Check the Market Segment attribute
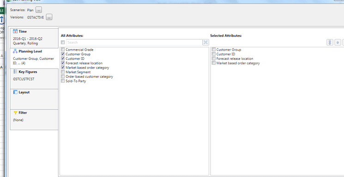 pyautogui.click(x=63, y=72)
